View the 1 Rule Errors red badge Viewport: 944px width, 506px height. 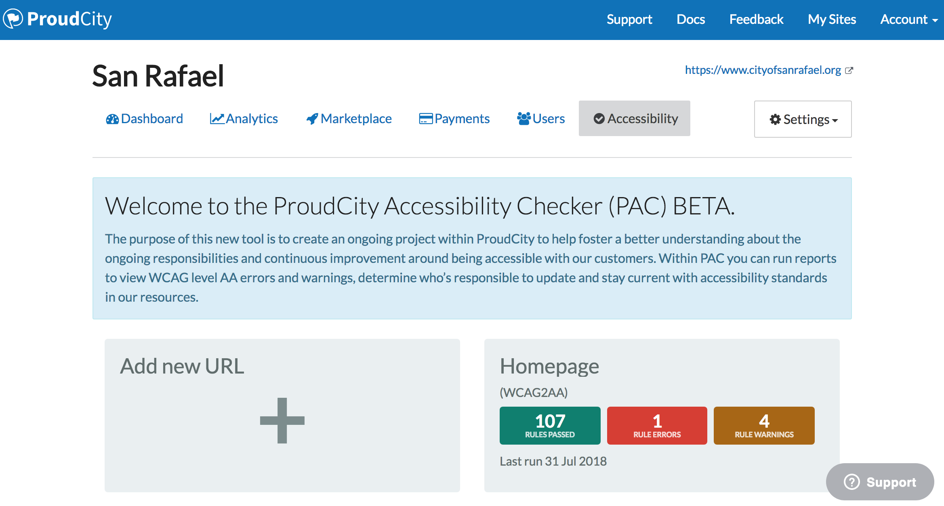[x=657, y=426]
